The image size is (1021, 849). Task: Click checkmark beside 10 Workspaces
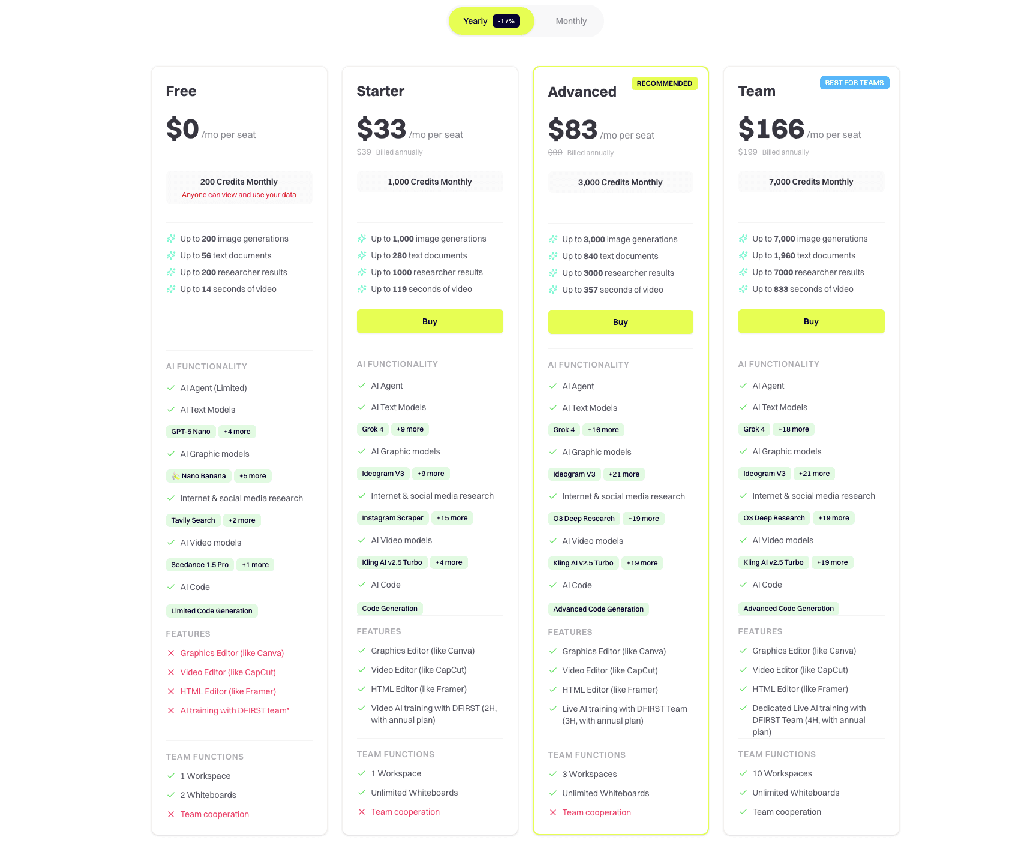pos(743,773)
